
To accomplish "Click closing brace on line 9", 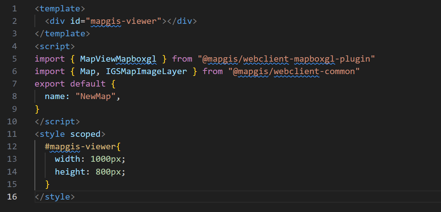I will pyautogui.click(x=37, y=109).
